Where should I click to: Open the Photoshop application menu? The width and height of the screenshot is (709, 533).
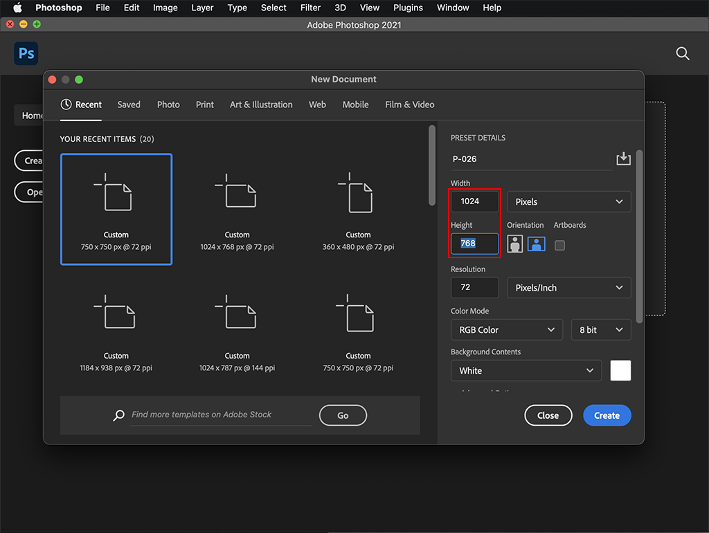[59, 8]
